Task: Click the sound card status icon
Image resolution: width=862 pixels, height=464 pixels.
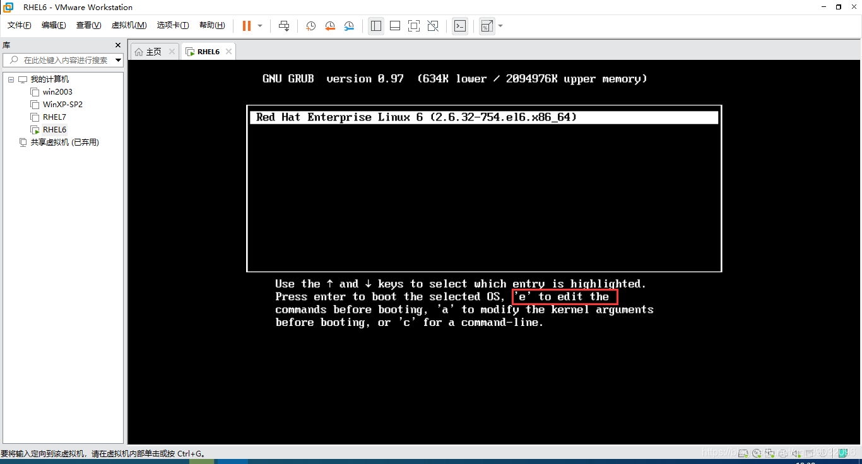Action: [x=796, y=453]
